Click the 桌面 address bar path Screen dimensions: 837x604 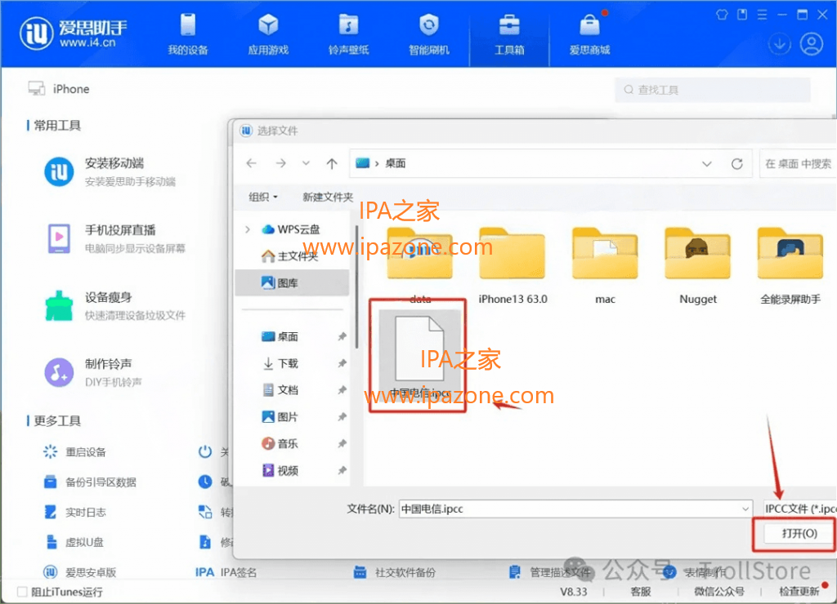[x=396, y=163]
